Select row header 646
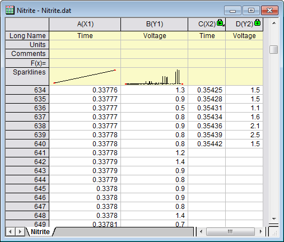284x242 pixels. pyautogui.click(x=27, y=198)
